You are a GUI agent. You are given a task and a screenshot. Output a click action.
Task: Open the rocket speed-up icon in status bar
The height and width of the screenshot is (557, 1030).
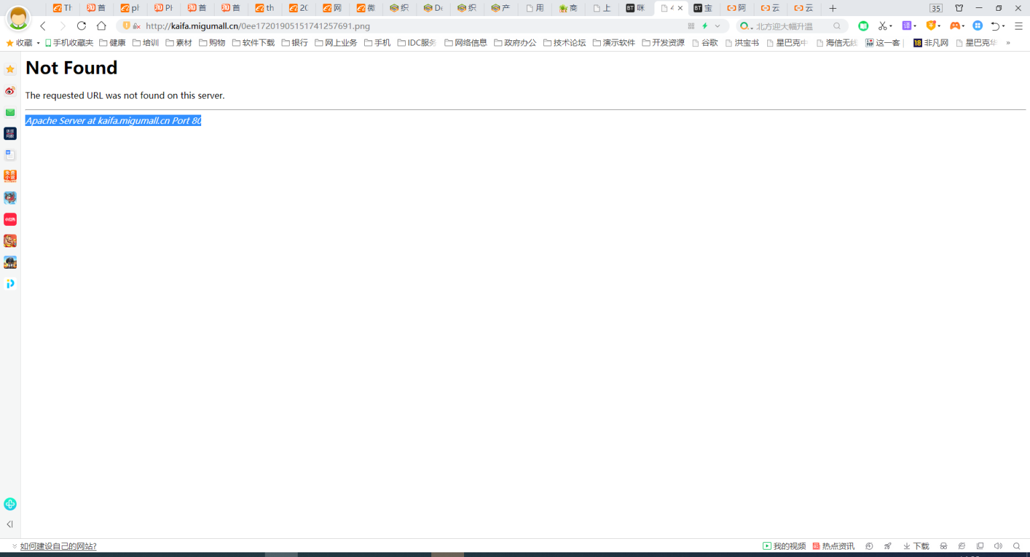point(888,546)
